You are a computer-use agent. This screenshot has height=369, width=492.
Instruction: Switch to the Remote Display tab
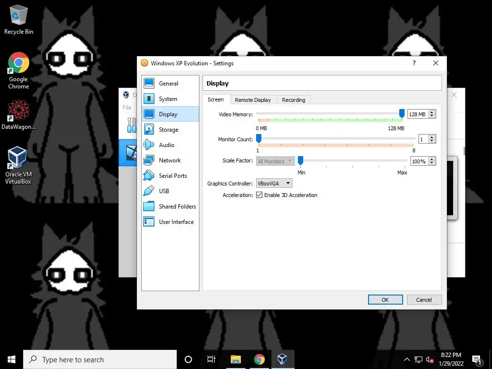[253, 100]
